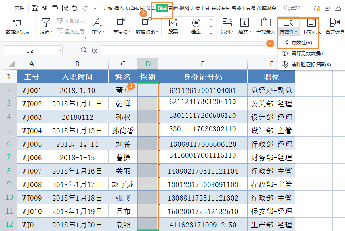This screenshot has height=231, width=345.
Task: Switch to the 会员专享 tab
Action: click(221, 8)
